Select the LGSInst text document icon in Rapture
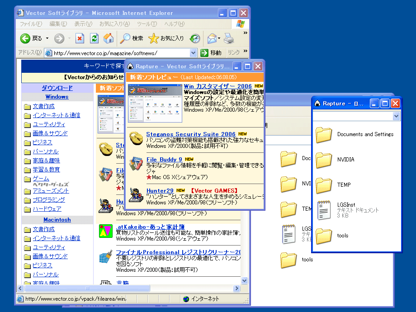 pos(324,210)
